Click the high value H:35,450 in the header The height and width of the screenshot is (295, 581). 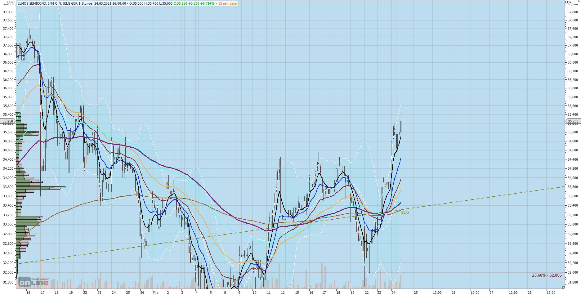[150, 3]
